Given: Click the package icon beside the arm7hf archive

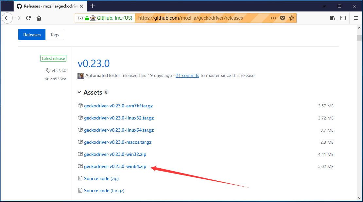Looking at the screenshot, I should click(x=80, y=106).
